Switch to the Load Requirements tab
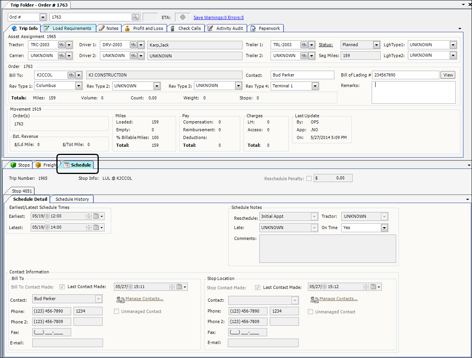This screenshot has width=472, height=358. click(68, 28)
